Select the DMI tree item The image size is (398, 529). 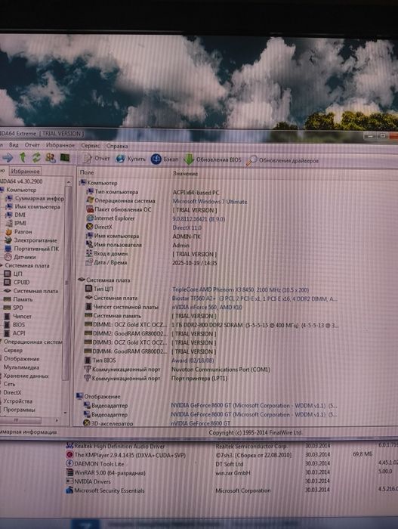click(16, 215)
